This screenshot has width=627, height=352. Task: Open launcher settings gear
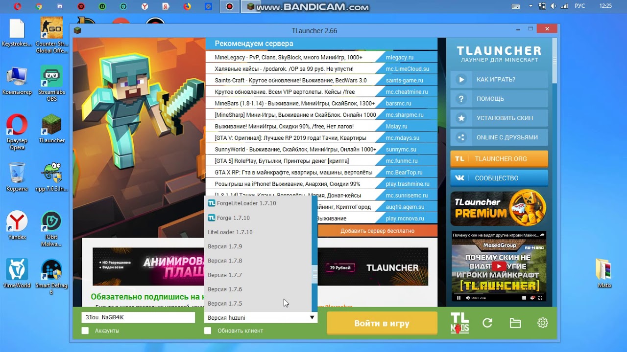pos(542,323)
